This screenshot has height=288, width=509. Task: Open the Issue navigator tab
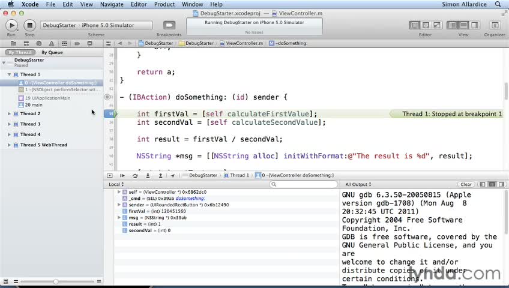[x=52, y=43]
